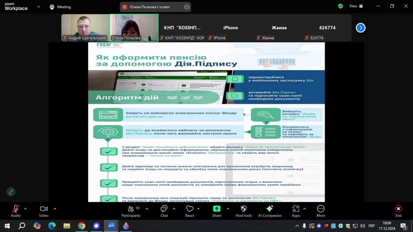Show hidden system tray icons
The image size is (413, 232).
point(297,226)
